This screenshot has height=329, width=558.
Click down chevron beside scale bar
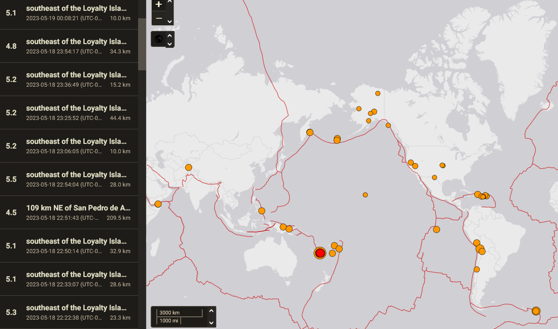point(211,322)
